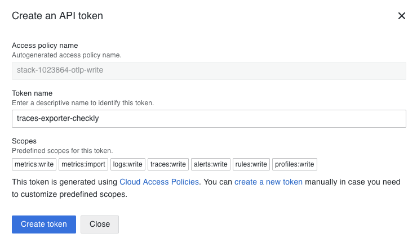Click the 'Enter a descriptive name' helper text
The image size is (417, 247).
pyautogui.click(x=83, y=103)
